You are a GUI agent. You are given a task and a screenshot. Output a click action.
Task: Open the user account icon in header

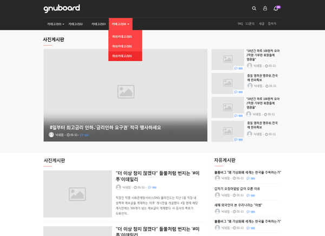[x=265, y=9]
